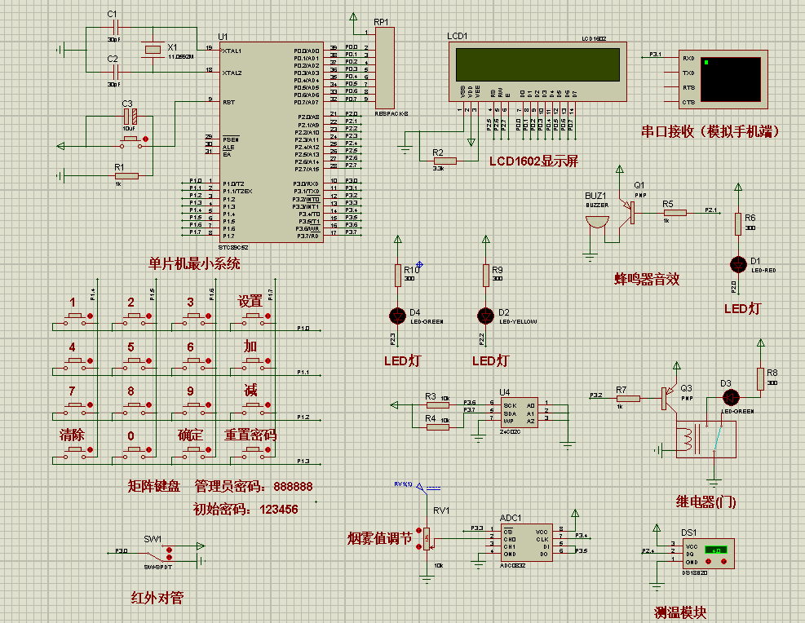Image resolution: width=805 pixels, height=623 pixels.
Task: Click the PNP transistor Q1
Action: 628,211
